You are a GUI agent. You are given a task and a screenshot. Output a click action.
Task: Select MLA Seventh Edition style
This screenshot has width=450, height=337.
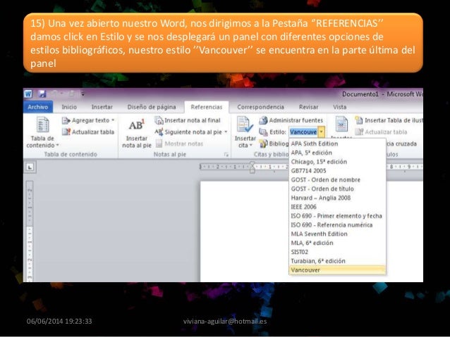click(337, 234)
